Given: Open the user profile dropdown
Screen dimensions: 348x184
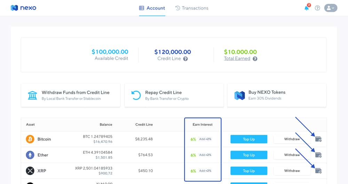Looking at the screenshot, I should (x=331, y=8).
